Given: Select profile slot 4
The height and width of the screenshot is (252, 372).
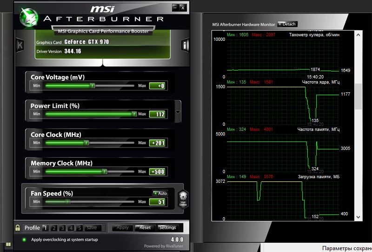Looking at the screenshot, I should click(71, 228).
